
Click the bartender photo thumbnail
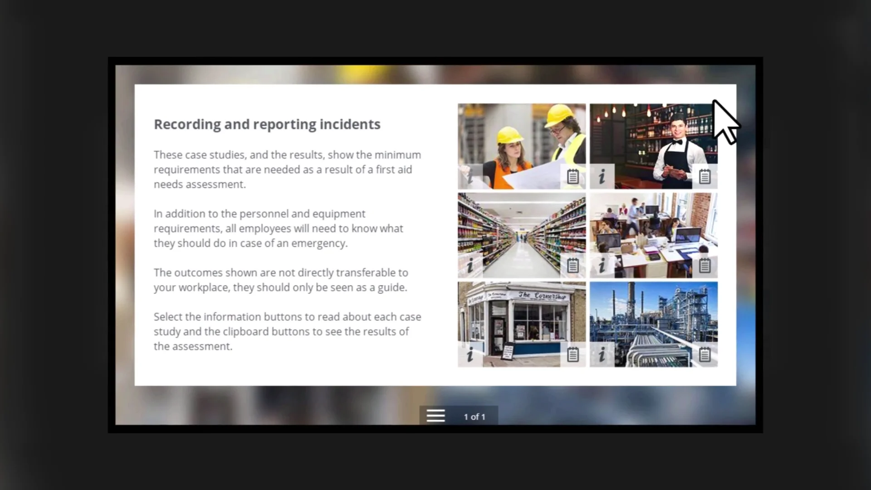[x=653, y=136]
